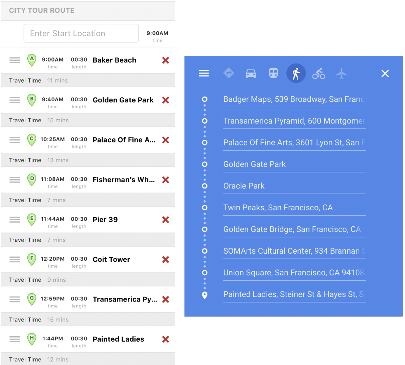
Task: Open Pier 39 stop name
Action: [x=105, y=220]
